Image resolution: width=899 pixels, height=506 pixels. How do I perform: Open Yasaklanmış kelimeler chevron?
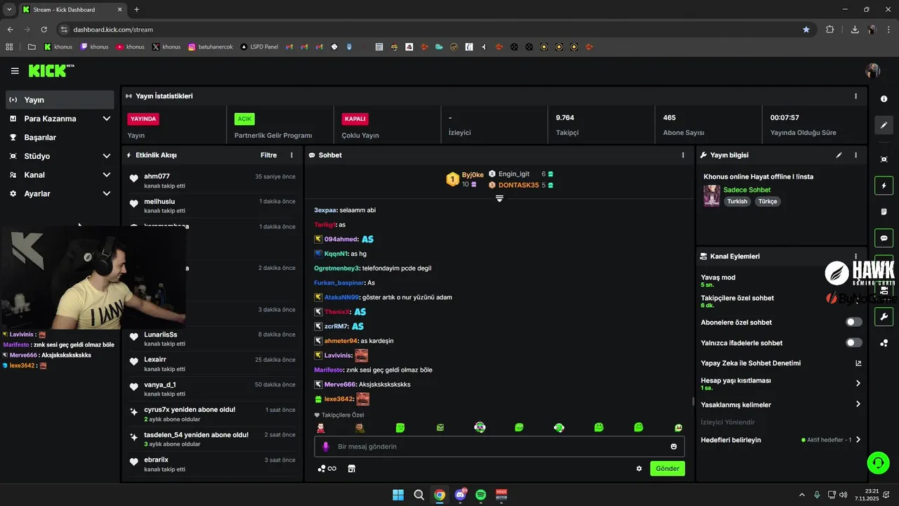(x=858, y=404)
